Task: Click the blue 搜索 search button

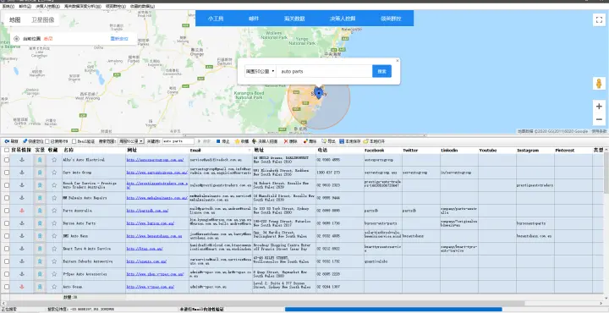Action: 381,71
